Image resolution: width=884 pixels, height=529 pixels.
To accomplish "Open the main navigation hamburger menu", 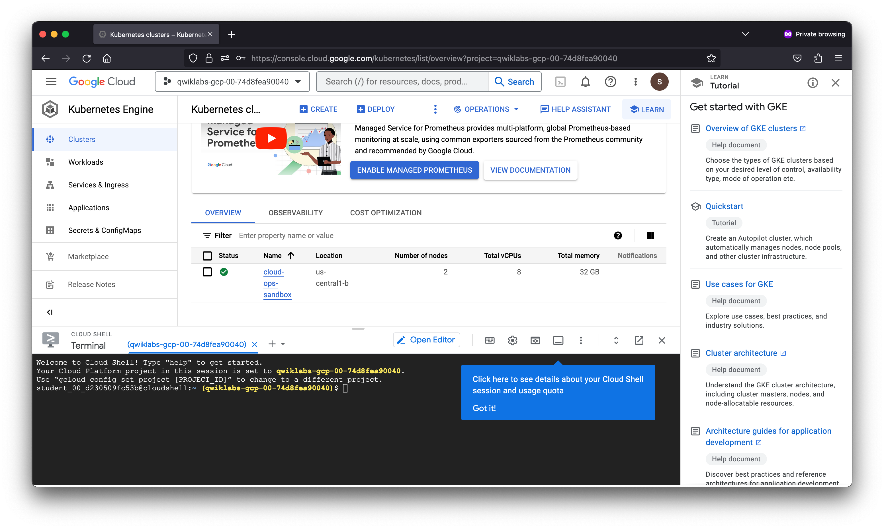I will [51, 82].
